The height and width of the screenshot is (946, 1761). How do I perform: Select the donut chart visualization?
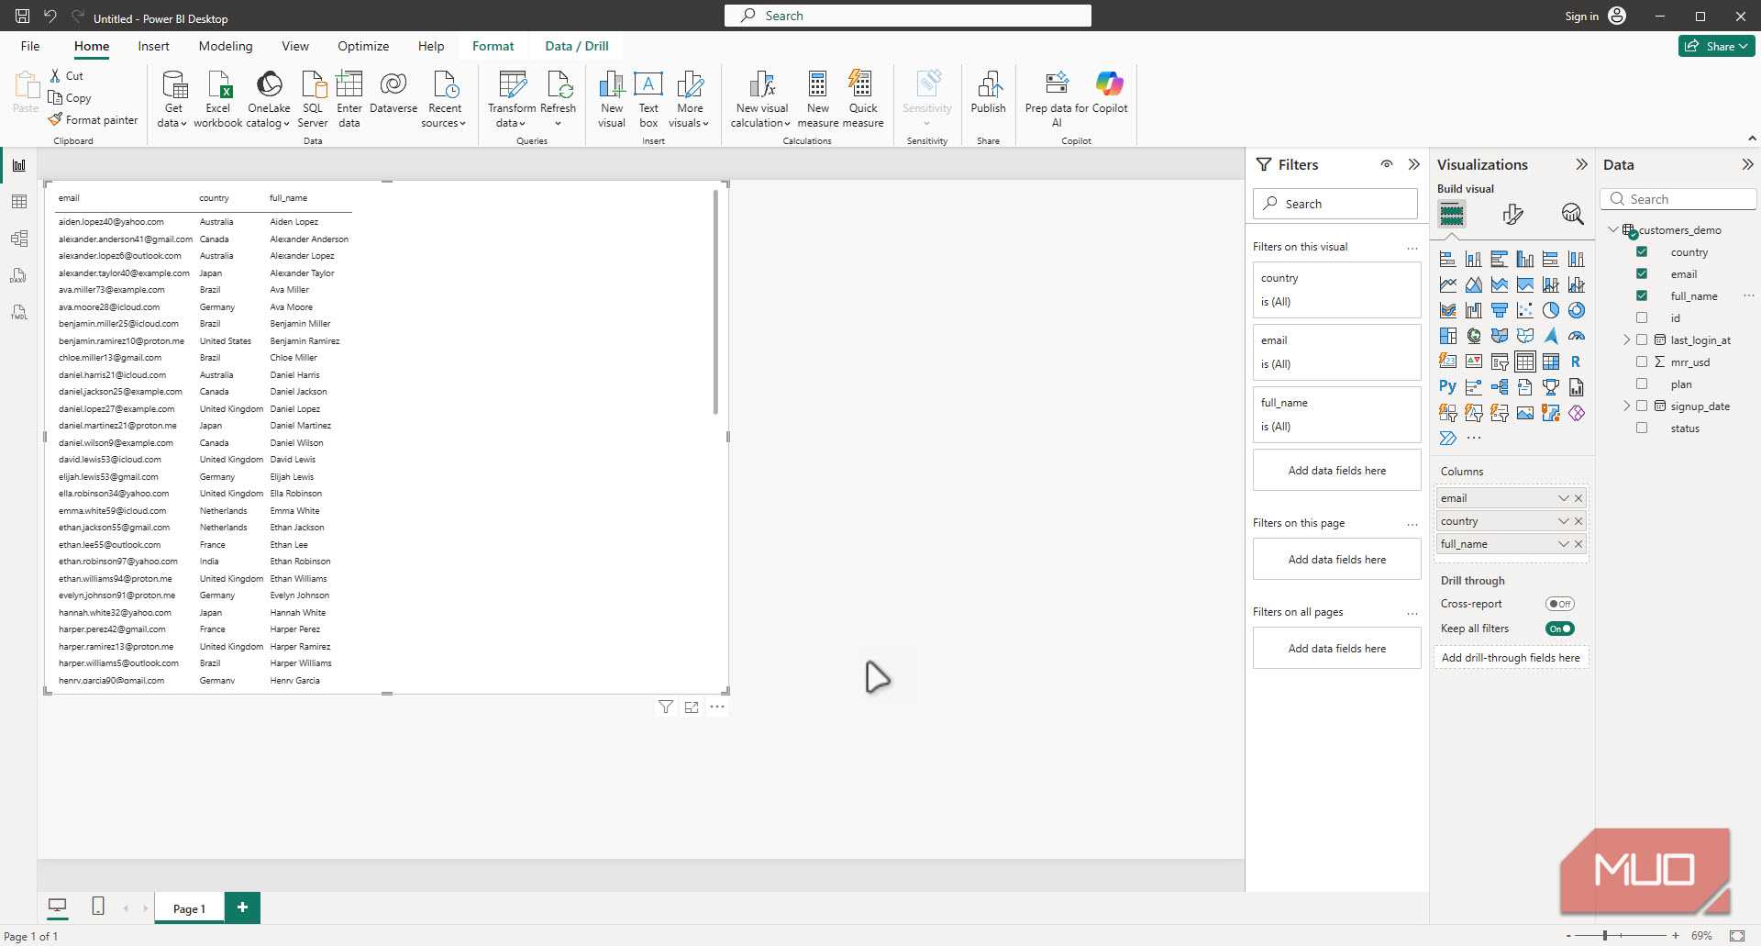1576,310
